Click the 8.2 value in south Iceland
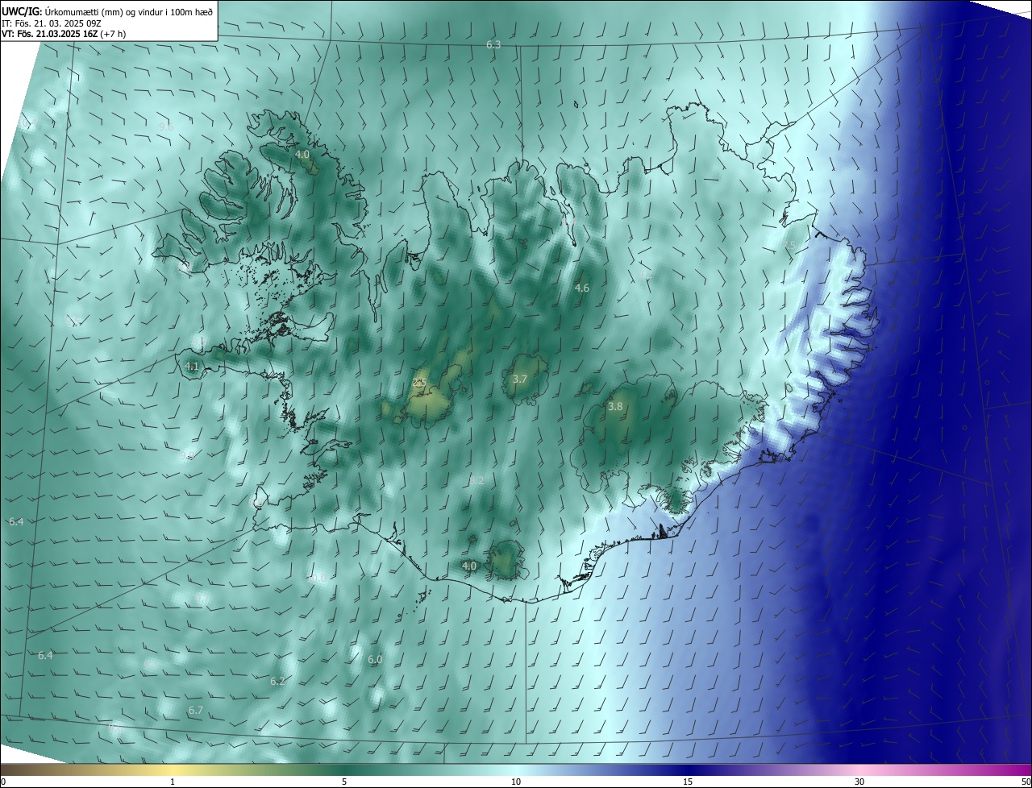The image size is (1032, 788). [x=476, y=480]
